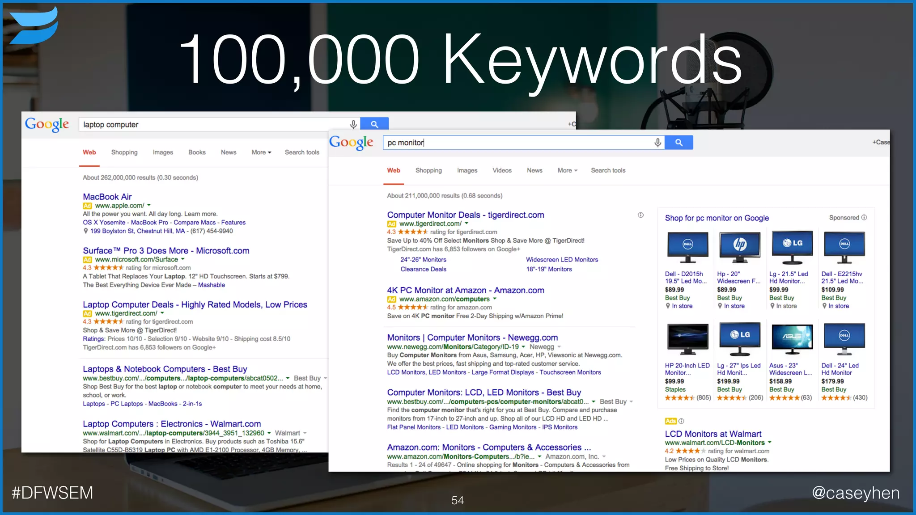The image size is (916, 515).
Task: Select Shopping tab in laptop computer window
Action: tap(124, 152)
